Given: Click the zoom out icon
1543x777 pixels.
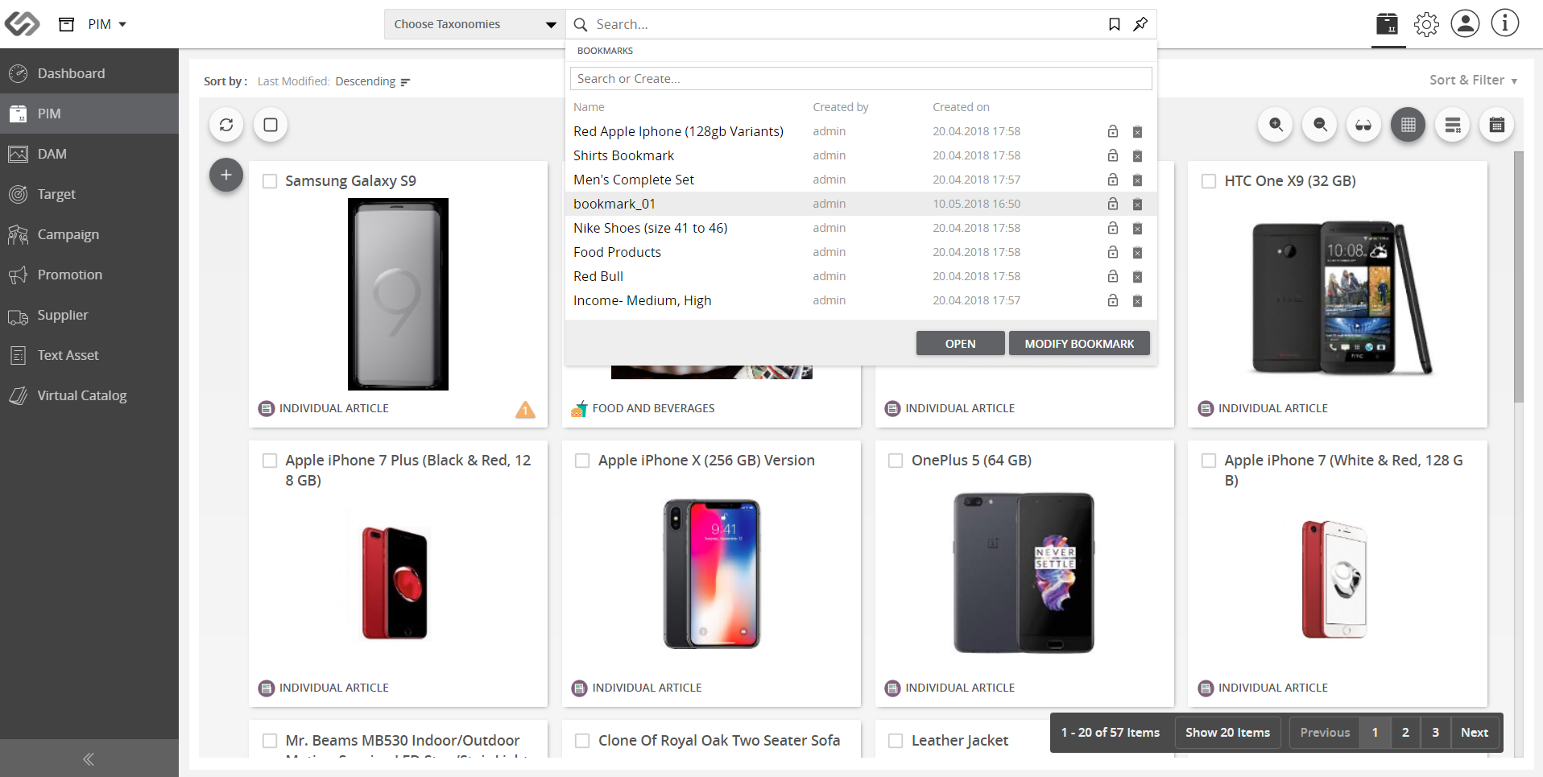Looking at the screenshot, I should click(x=1320, y=125).
